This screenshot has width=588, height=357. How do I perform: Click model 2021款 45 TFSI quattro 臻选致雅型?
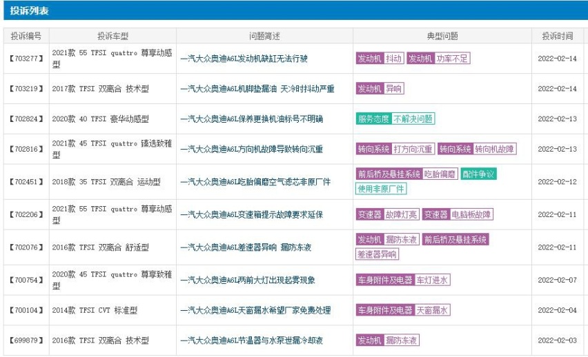point(112,149)
